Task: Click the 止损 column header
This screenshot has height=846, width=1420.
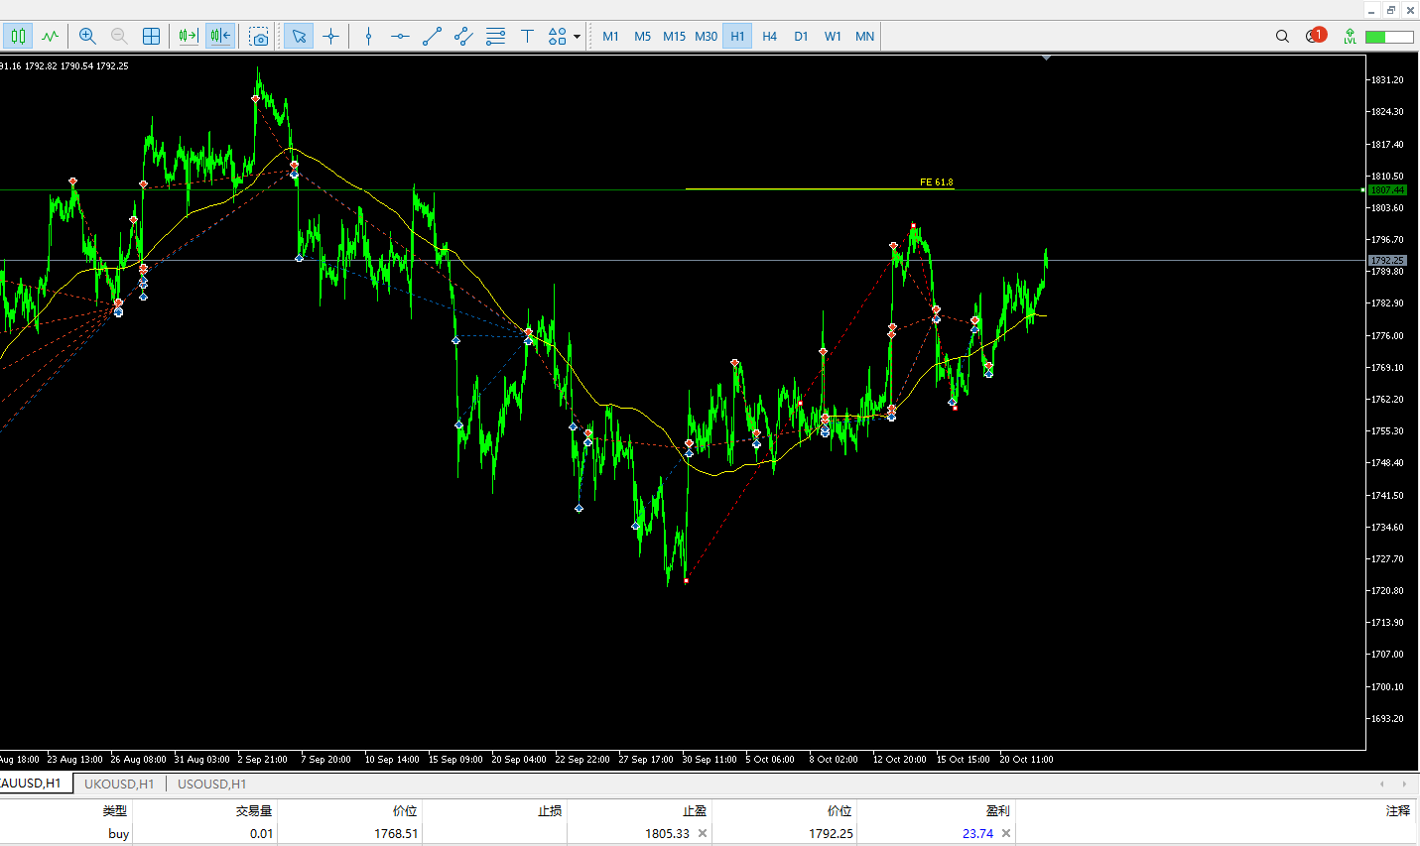Action: tap(550, 811)
